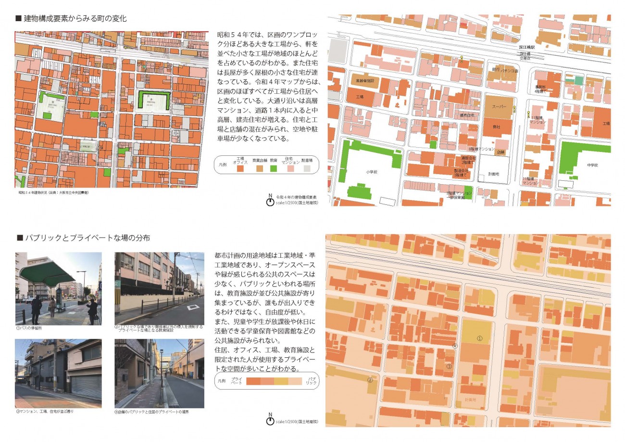Open the shuttered マンション・工場 street photo
The image size is (625, 442).
click(58, 373)
